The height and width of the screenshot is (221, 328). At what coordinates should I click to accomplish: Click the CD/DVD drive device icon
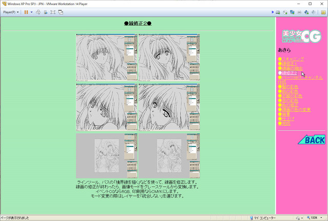tap(285, 12)
